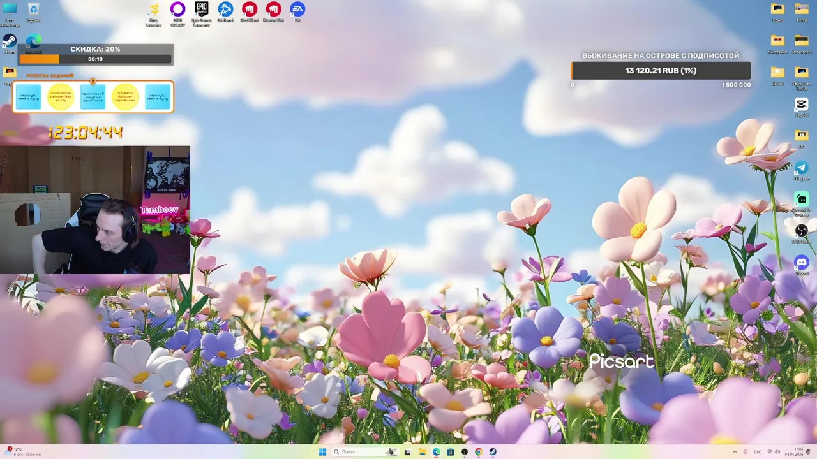
Task: Click the Windows Start button
Action: (x=322, y=452)
